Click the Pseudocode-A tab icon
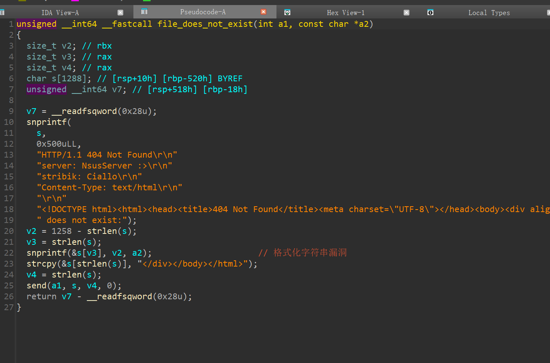This screenshot has height=363, width=550. pyautogui.click(x=144, y=12)
